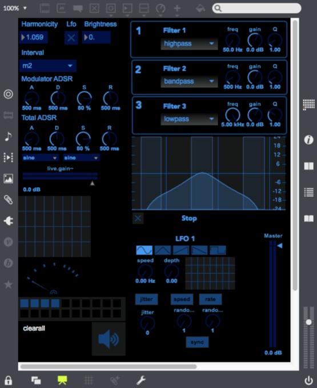Select ramp-down saw waveform tab for LFO 1
This screenshot has width=317, height=388.
tap(199, 250)
